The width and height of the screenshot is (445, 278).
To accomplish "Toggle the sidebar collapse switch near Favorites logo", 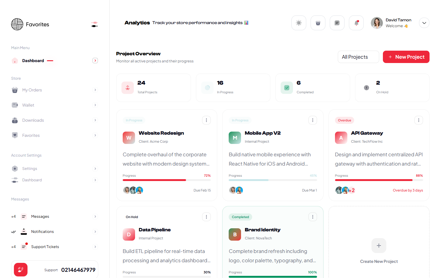I will (x=94, y=24).
